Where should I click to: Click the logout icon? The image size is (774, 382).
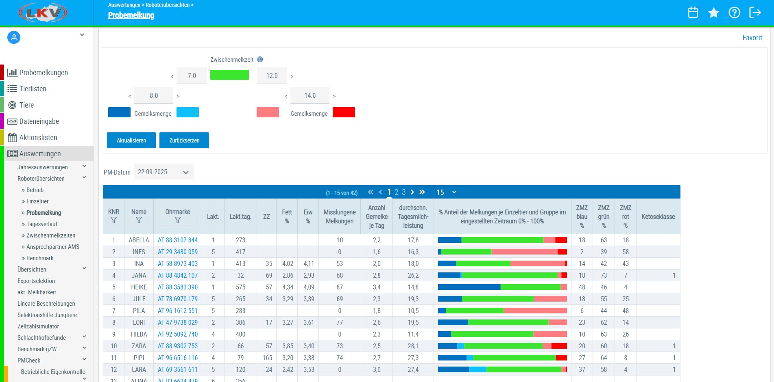click(x=755, y=13)
